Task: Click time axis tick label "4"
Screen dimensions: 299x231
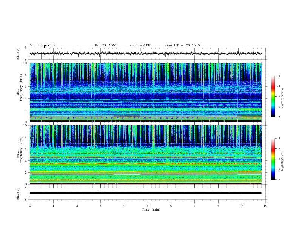Action: (124, 206)
